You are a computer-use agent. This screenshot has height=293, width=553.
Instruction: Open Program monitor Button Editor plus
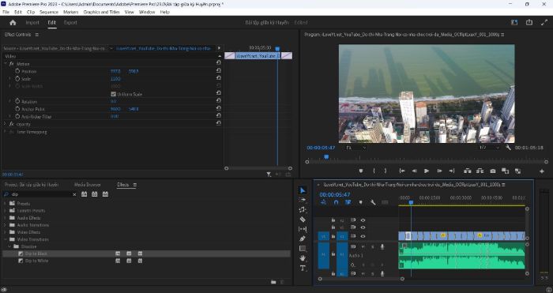542,171
